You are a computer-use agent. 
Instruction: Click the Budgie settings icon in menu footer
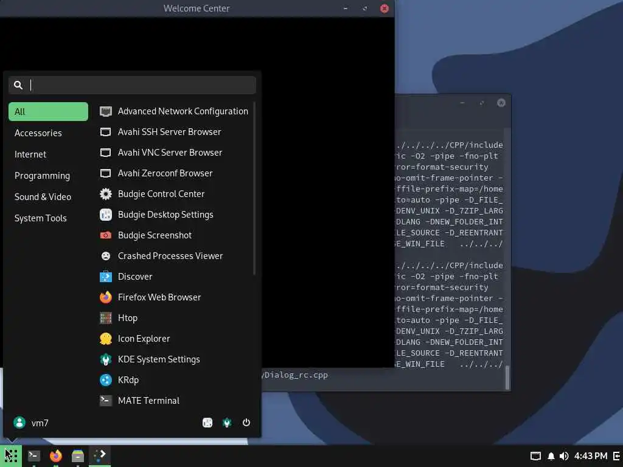pos(207,423)
